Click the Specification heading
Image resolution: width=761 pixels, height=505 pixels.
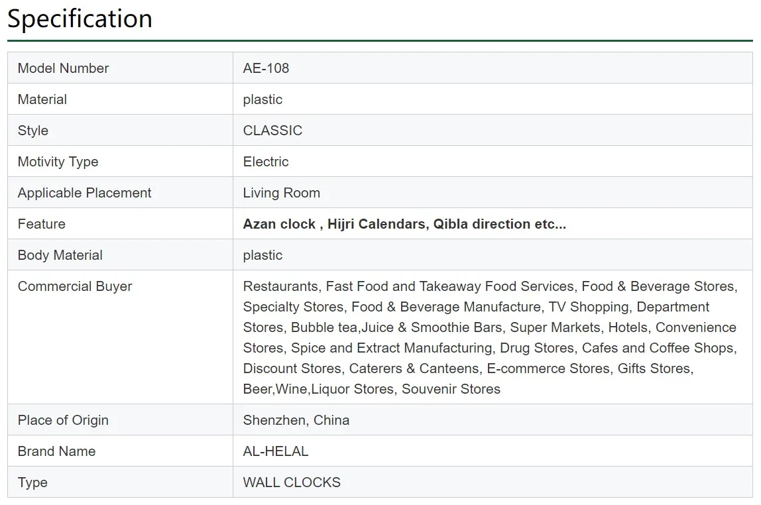(x=80, y=19)
